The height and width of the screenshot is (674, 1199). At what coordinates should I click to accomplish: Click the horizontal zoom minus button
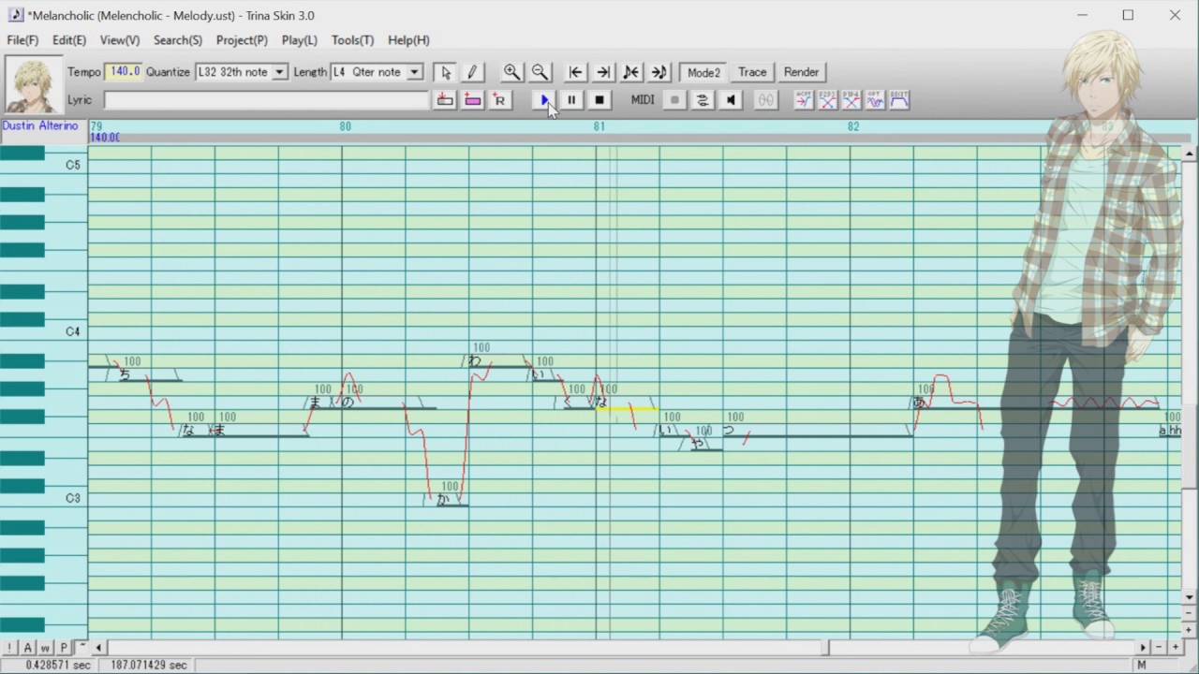[x=1159, y=647]
